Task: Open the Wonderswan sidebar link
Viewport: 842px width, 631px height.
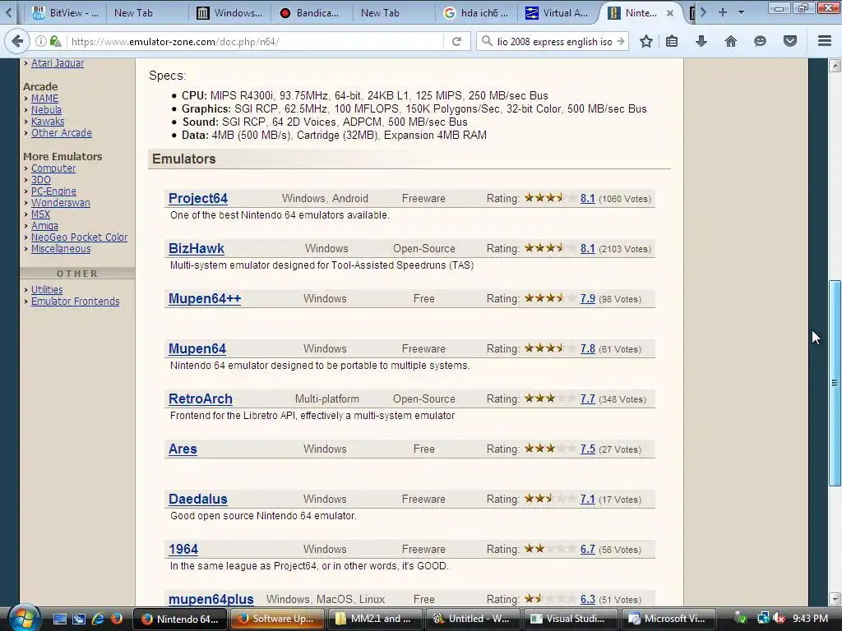Action: [61, 203]
